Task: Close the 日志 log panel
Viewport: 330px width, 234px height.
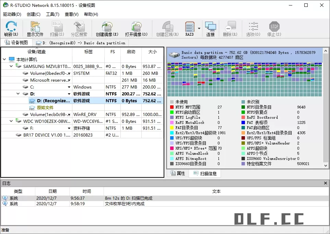Action: 326,183
